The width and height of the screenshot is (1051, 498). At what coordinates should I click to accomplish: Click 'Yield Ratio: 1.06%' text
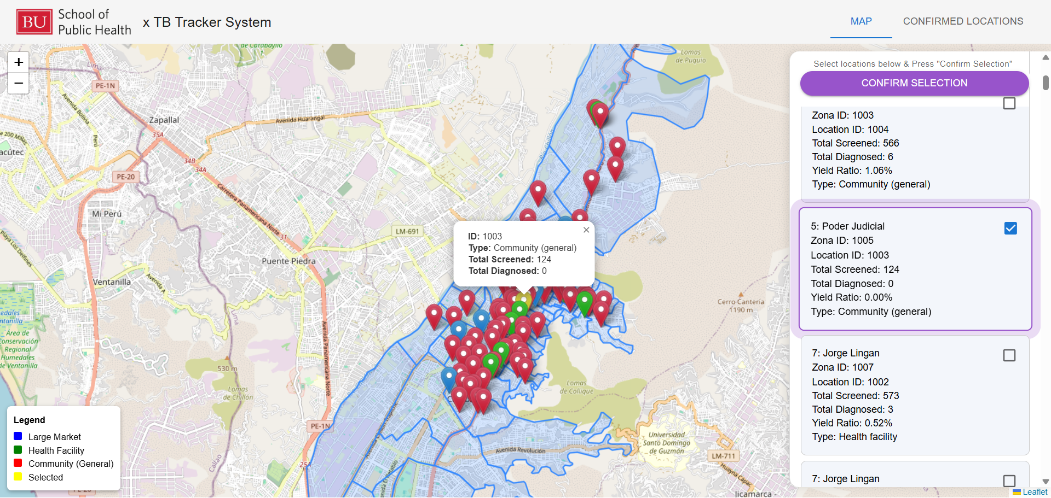coord(852,171)
